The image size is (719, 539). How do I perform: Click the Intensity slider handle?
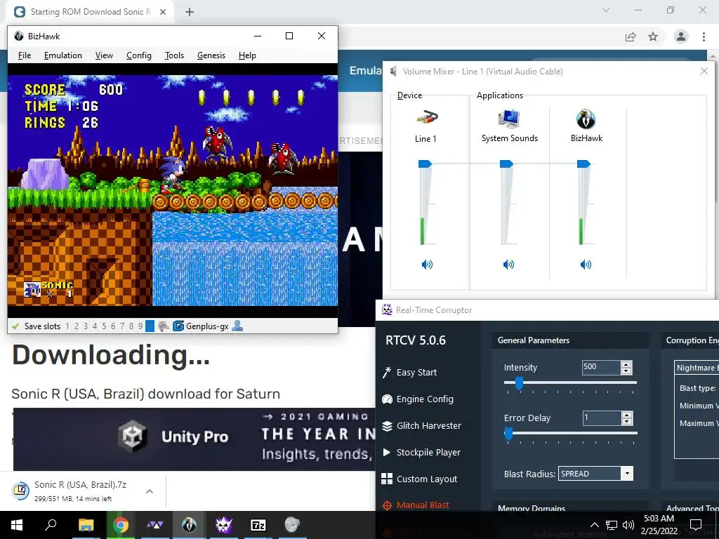(519, 382)
